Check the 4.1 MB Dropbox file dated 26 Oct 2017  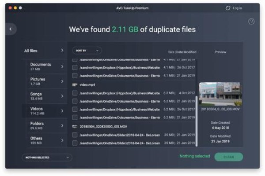pos(75,67)
